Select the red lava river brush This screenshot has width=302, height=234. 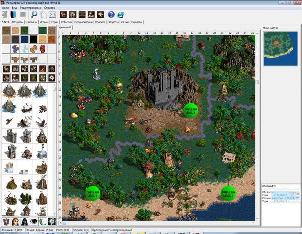(x=43, y=49)
